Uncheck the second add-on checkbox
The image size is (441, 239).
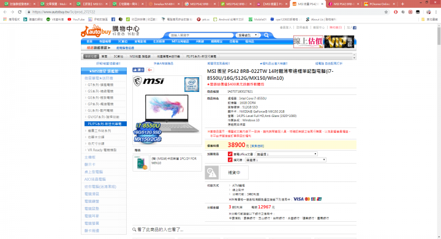(230, 159)
